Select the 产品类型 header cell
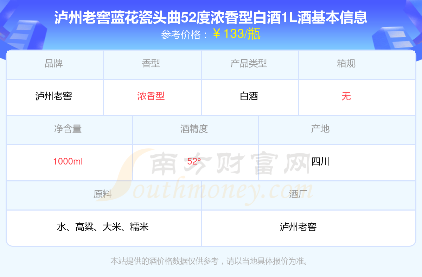Screen dimensions: 422x277 pyautogui.click(x=250, y=64)
